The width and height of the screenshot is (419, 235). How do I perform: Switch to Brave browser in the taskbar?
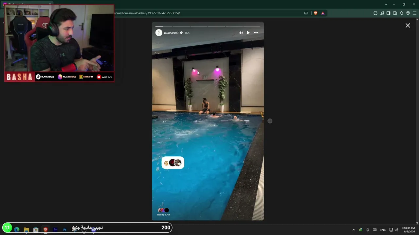[46, 229]
